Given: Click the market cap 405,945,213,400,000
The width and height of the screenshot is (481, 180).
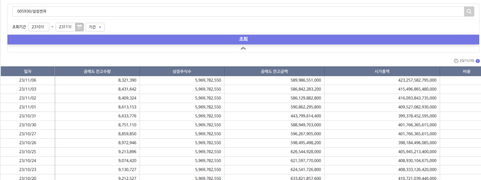Looking at the screenshot, I should point(417,151).
